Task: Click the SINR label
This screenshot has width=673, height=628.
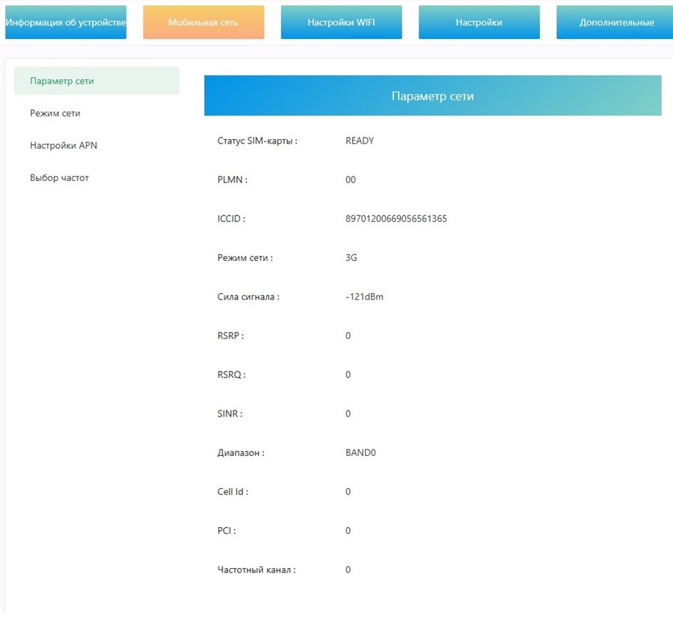Action: coord(230,413)
